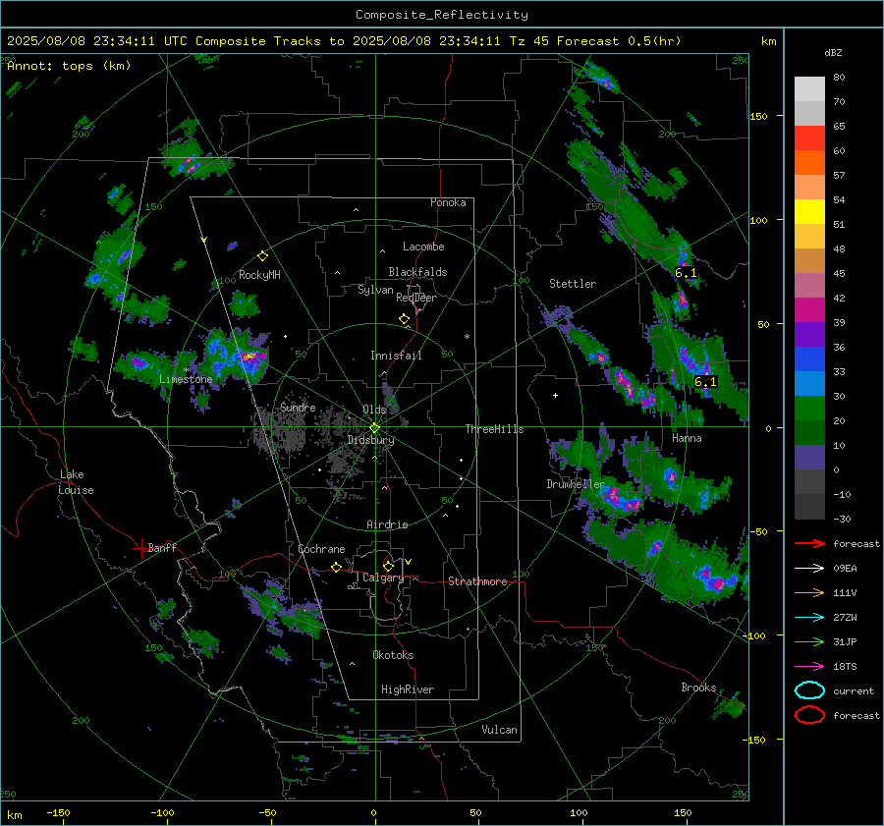Select the cyan 27ZW track arrow
884x826 pixels.
pos(809,618)
